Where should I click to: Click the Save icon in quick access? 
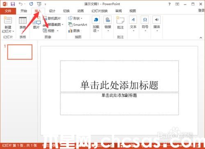point(13,4)
